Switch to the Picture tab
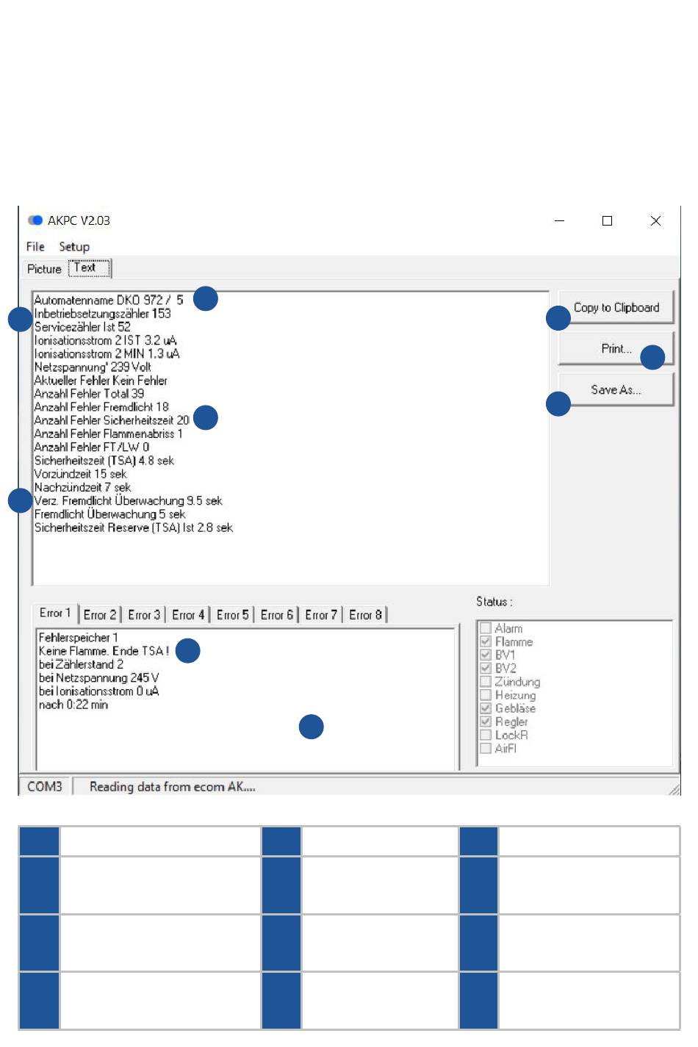This screenshot has width=698, height=1047. 44,269
